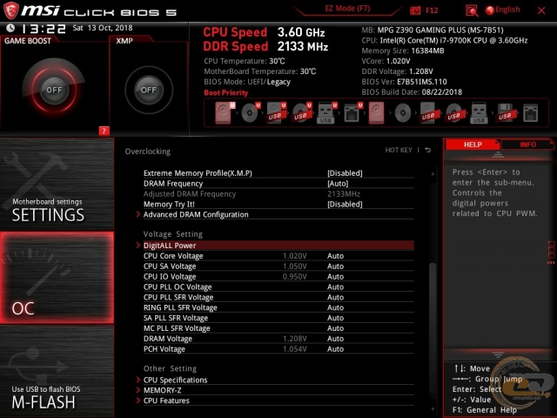This screenshot has width=557, height=418.
Task: Select the UEFI USB CD/DVD boot icon
Action: tap(302, 112)
